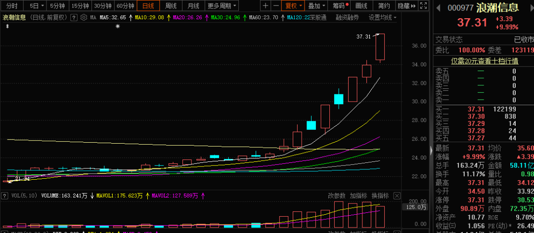Click the help question mark beside 前复权
The image size is (534, 233).
click(x=74, y=18)
